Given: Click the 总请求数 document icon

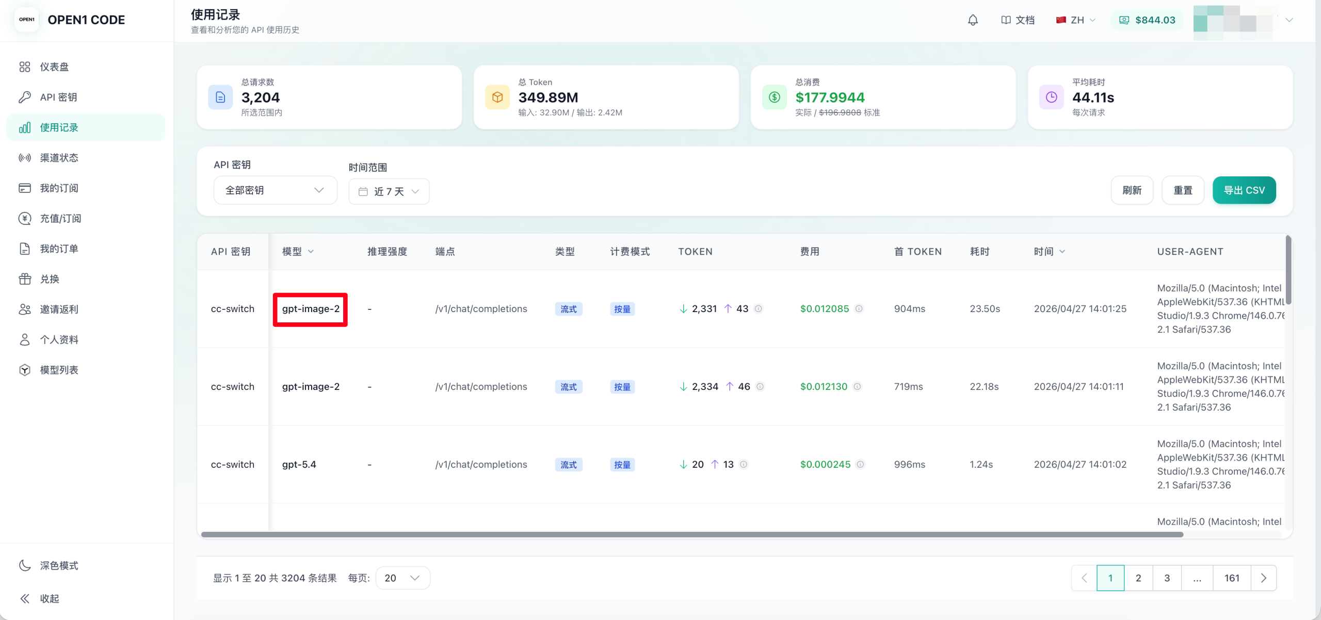Looking at the screenshot, I should tap(220, 97).
